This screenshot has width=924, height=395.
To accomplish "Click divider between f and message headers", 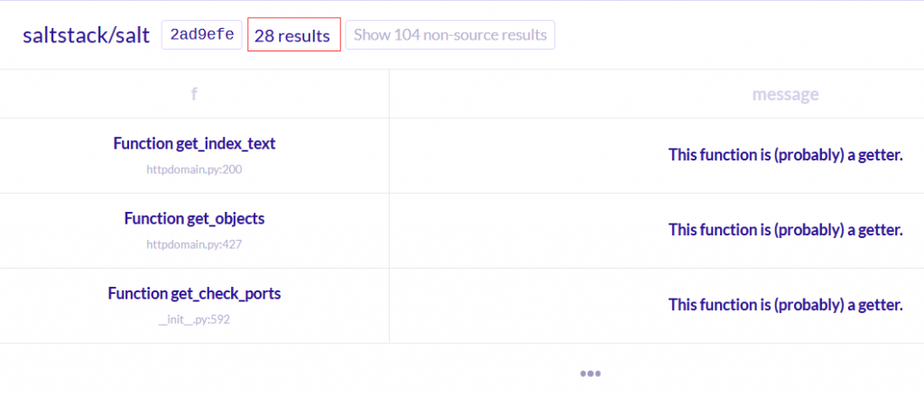I will [x=389, y=94].
